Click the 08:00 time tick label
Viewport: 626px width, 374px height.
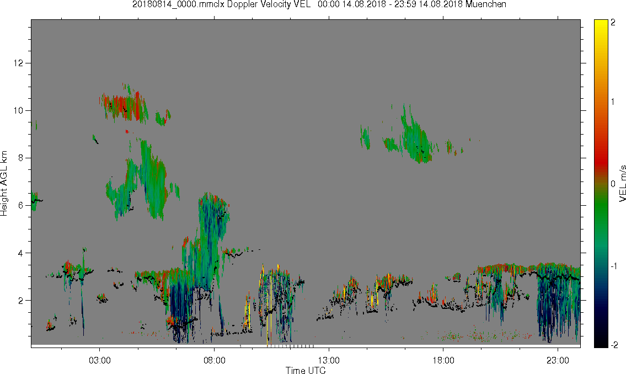214,360
